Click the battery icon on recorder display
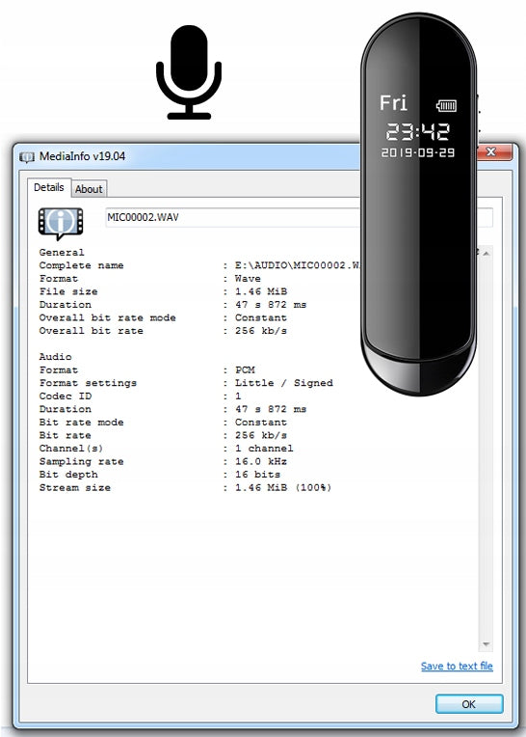This screenshot has height=737, width=526. (x=446, y=105)
